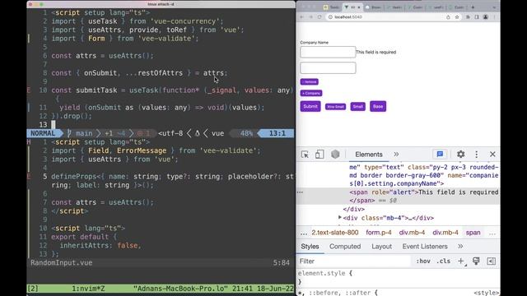The width and height of the screenshot is (527, 296).
Task: Open the <style> source link
Action: coord(487,293)
